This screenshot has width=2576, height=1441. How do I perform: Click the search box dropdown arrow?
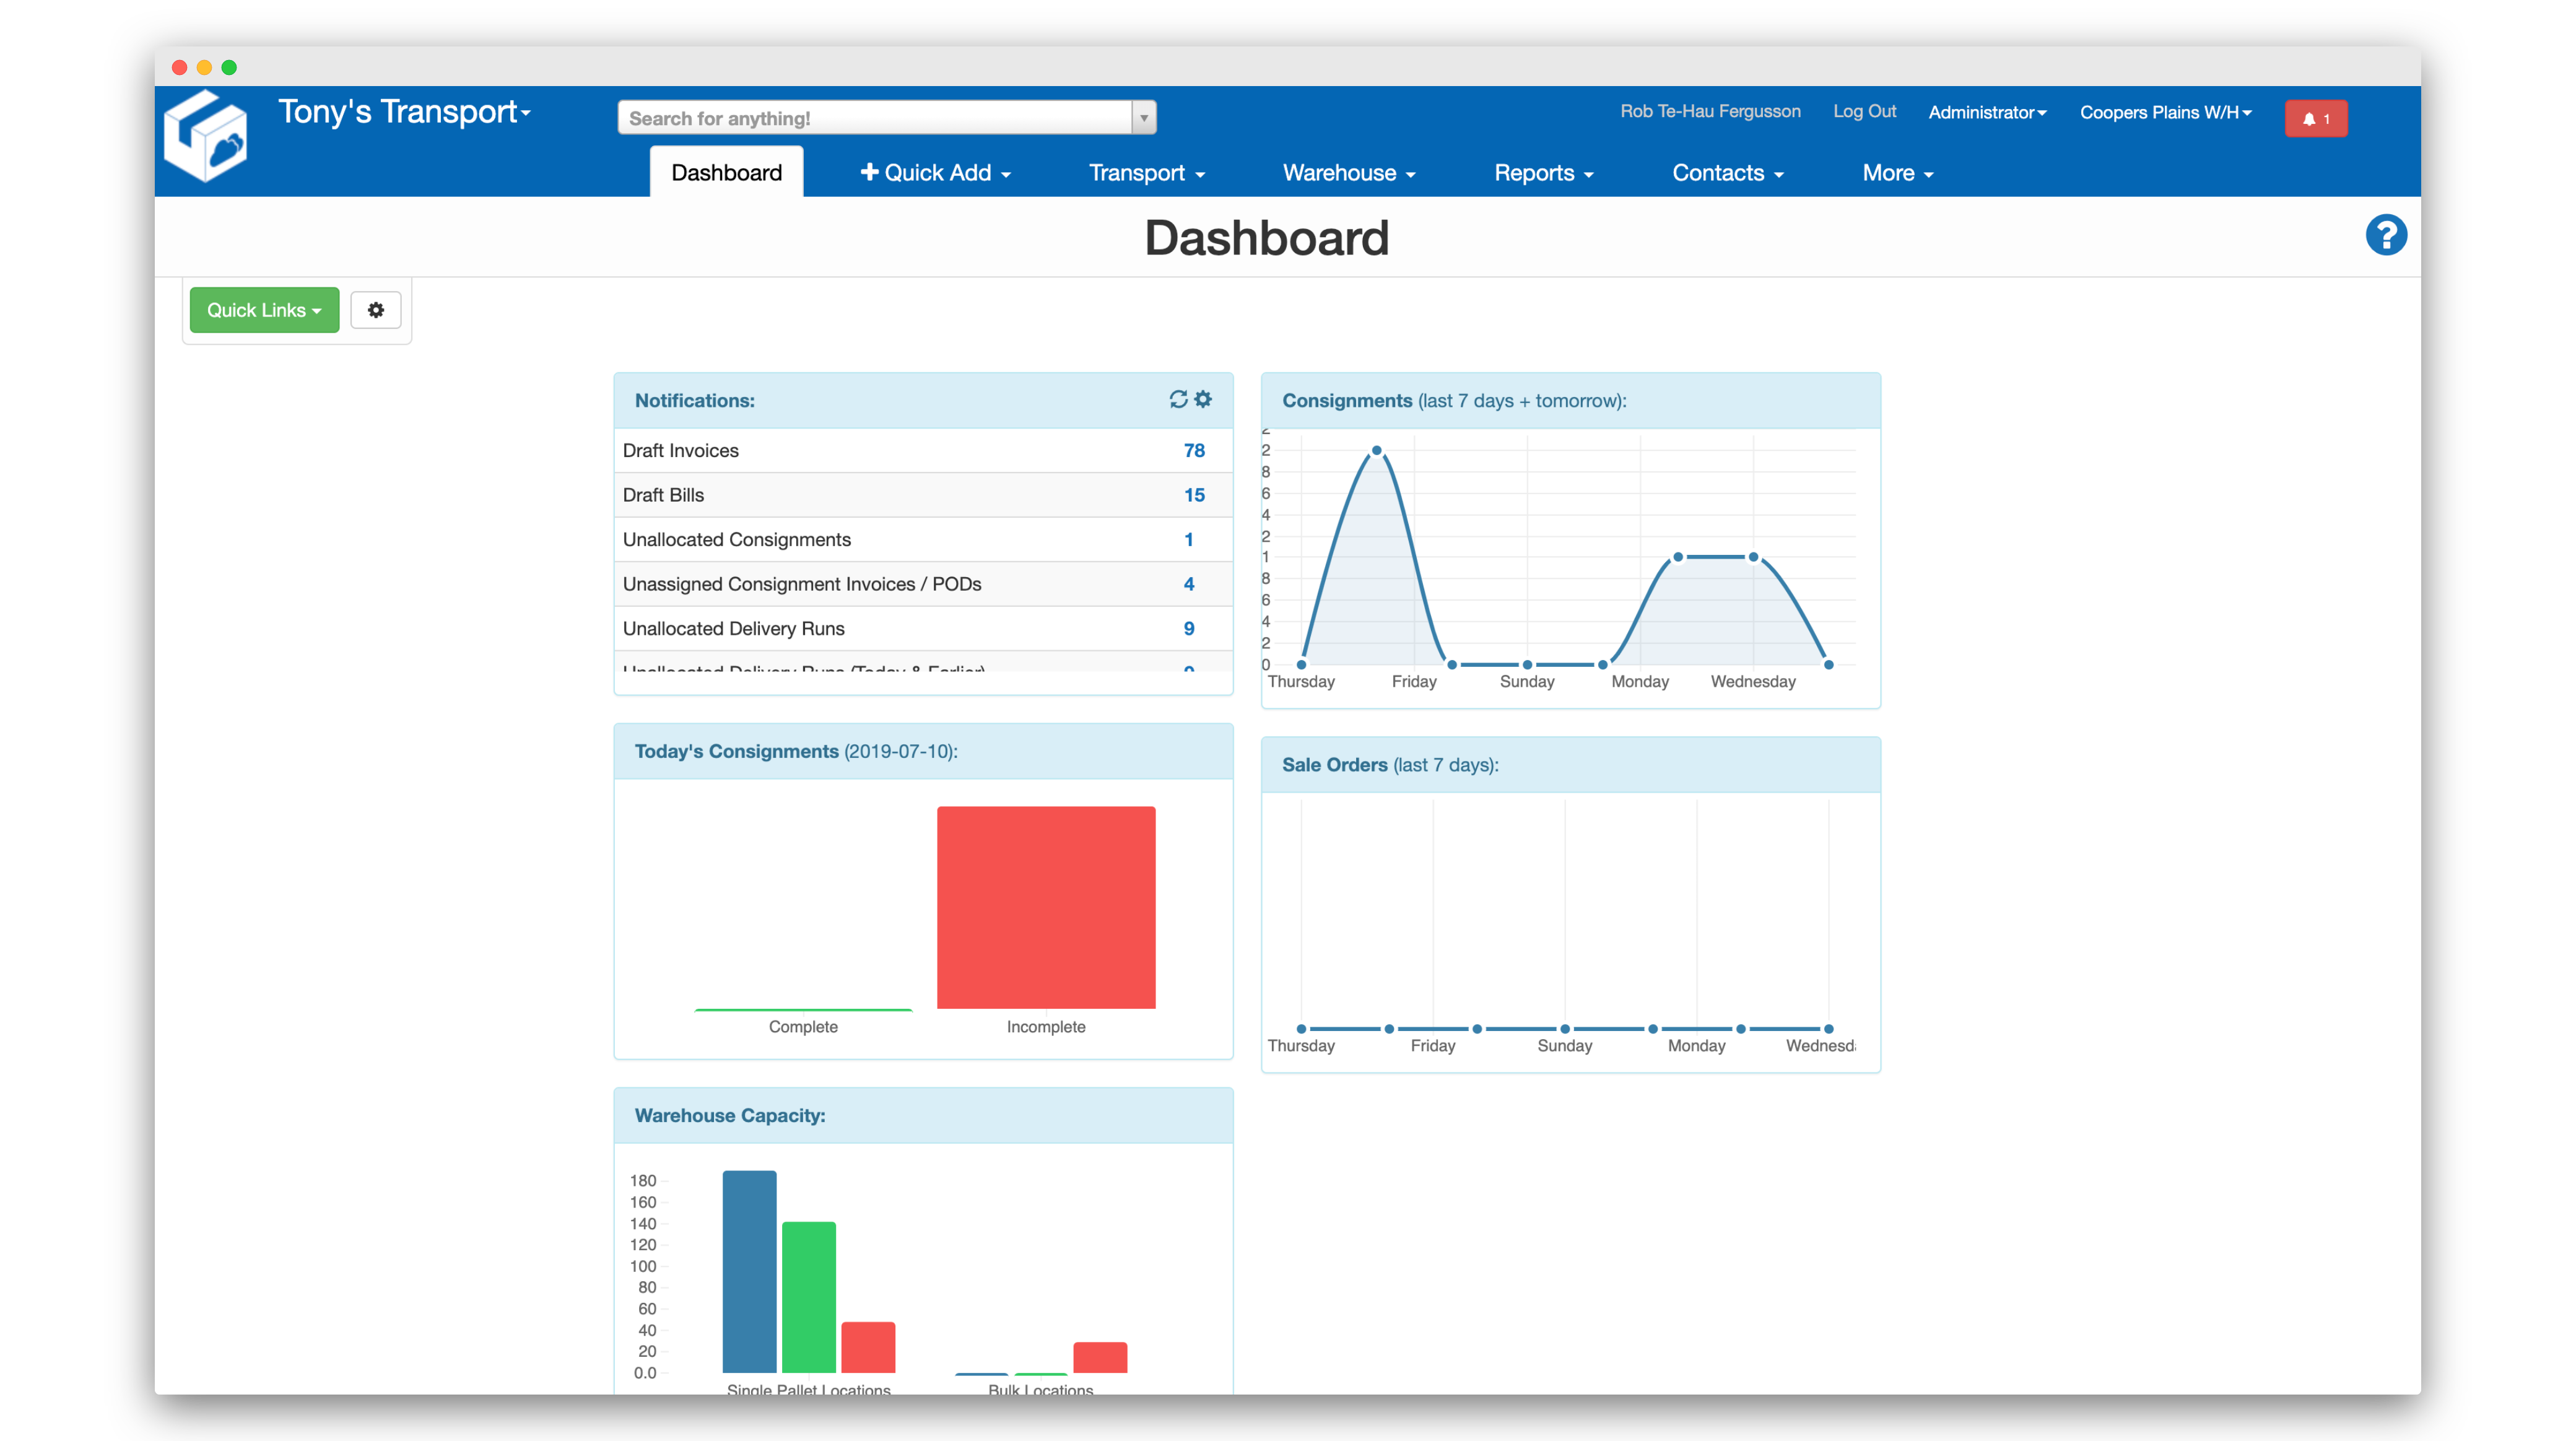click(x=1144, y=118)
